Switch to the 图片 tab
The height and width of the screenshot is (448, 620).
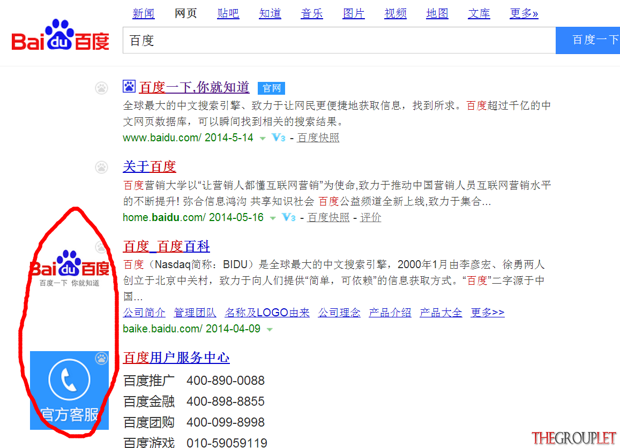354,13
